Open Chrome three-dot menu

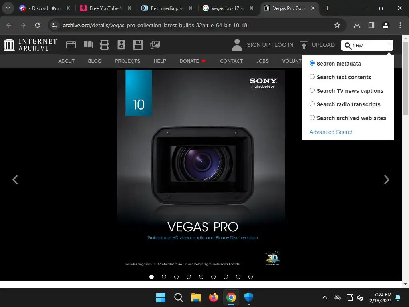(x=400, y=25)
